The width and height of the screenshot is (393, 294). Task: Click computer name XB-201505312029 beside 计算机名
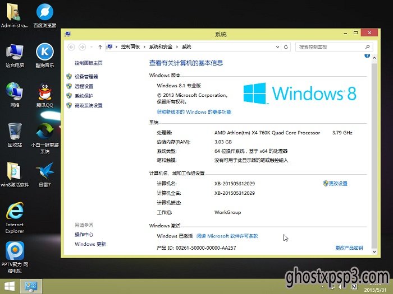click(235, 184)
